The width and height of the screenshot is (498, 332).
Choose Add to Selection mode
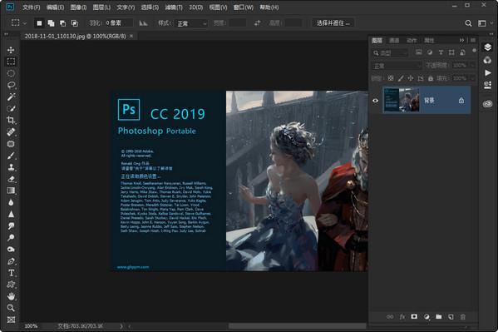tap(51, 23)
